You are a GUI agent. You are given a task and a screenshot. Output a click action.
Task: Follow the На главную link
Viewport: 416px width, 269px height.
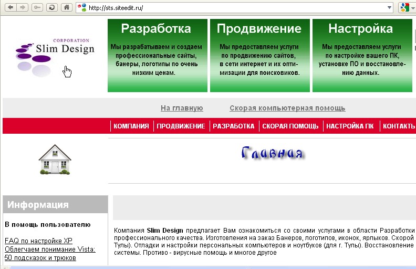coord(182,108)
